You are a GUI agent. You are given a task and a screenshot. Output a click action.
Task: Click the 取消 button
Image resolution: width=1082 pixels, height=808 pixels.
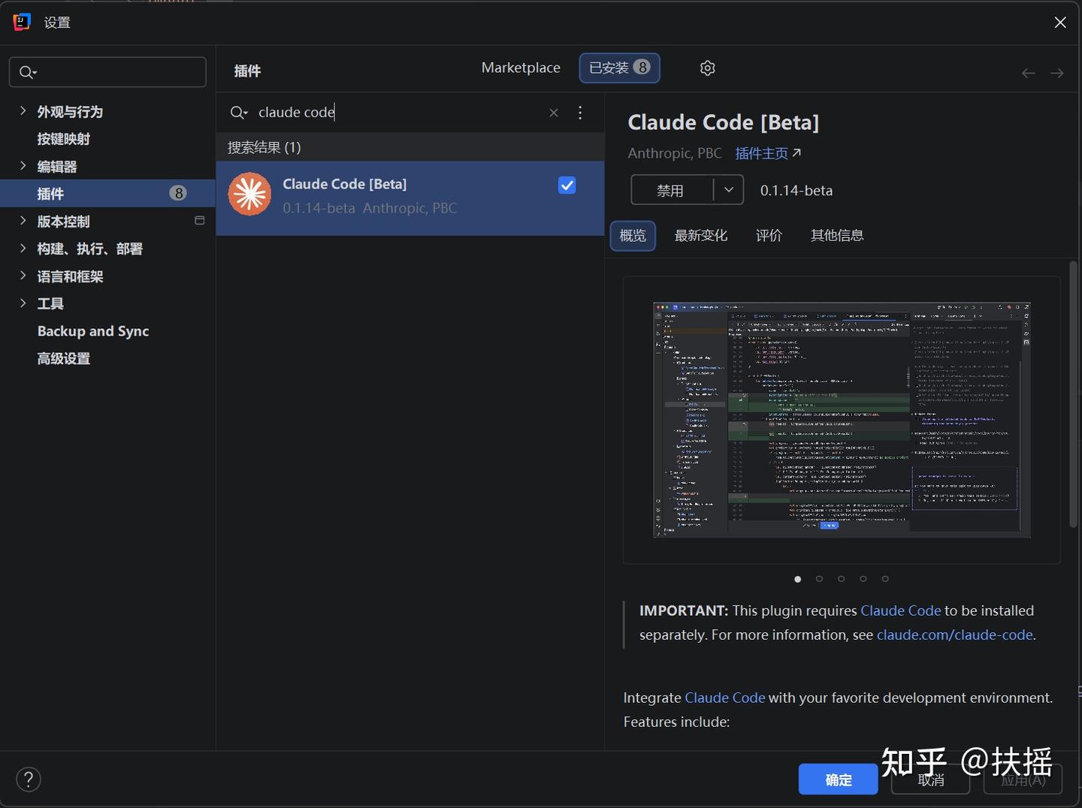pyautogui.click(x=931, y=779)
